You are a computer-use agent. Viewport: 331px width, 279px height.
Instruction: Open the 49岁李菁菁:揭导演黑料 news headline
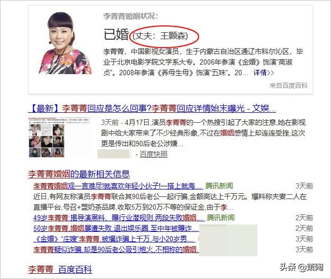pyautogui.click(x=119, y=218)
